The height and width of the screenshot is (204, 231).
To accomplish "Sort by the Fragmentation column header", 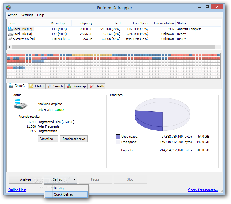I will coord(163,23).
